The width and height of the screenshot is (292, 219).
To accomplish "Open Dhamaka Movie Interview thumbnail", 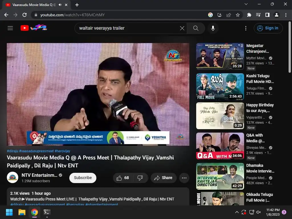I will click(x=220, y=176).
